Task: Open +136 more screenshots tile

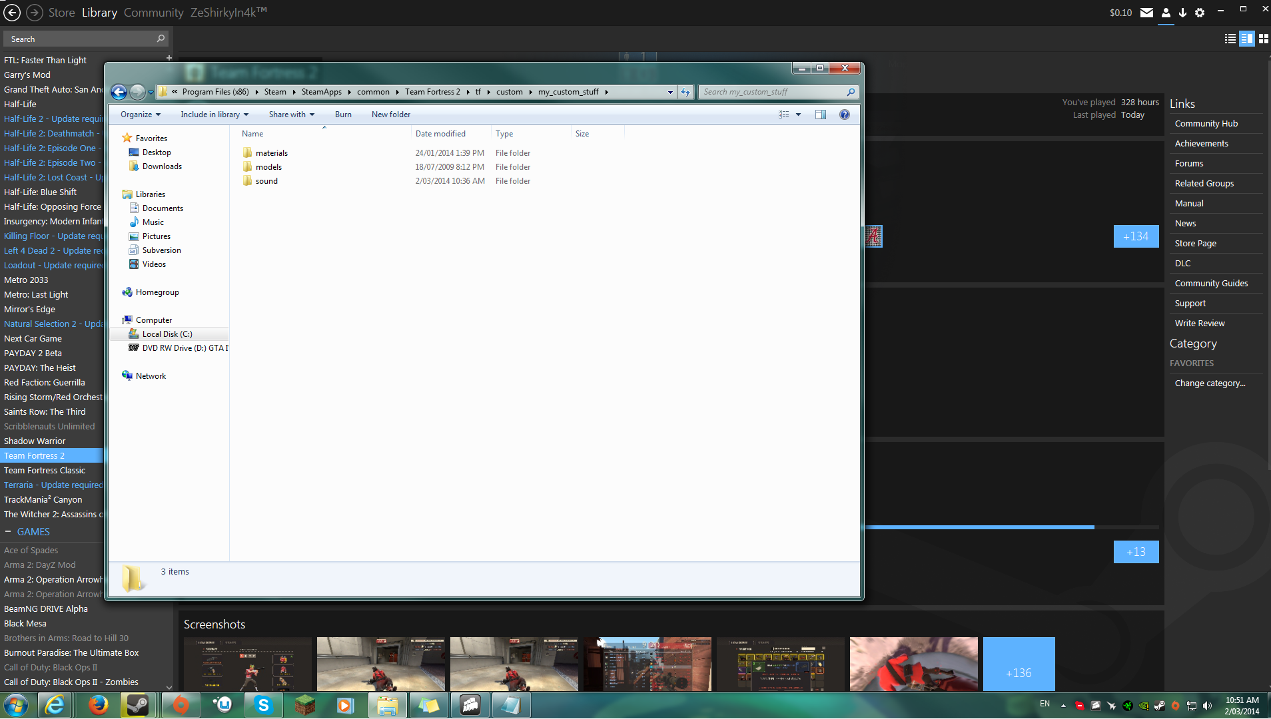Action: pos(1019,664)
